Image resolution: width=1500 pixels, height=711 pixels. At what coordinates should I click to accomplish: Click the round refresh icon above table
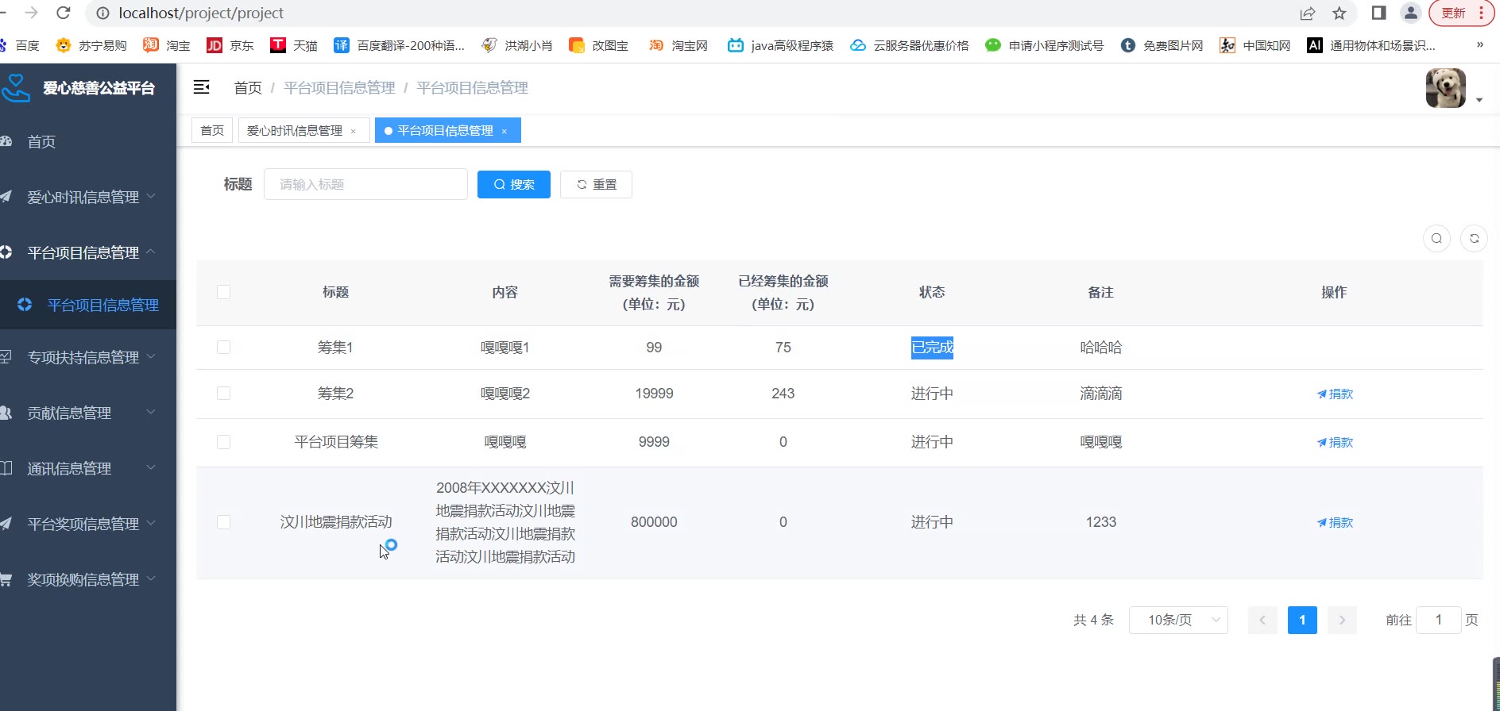tap(1474, 239)
